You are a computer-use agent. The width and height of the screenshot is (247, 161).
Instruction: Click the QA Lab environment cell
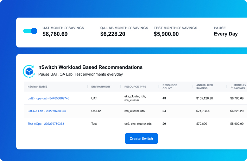click(x=96, y=111)
